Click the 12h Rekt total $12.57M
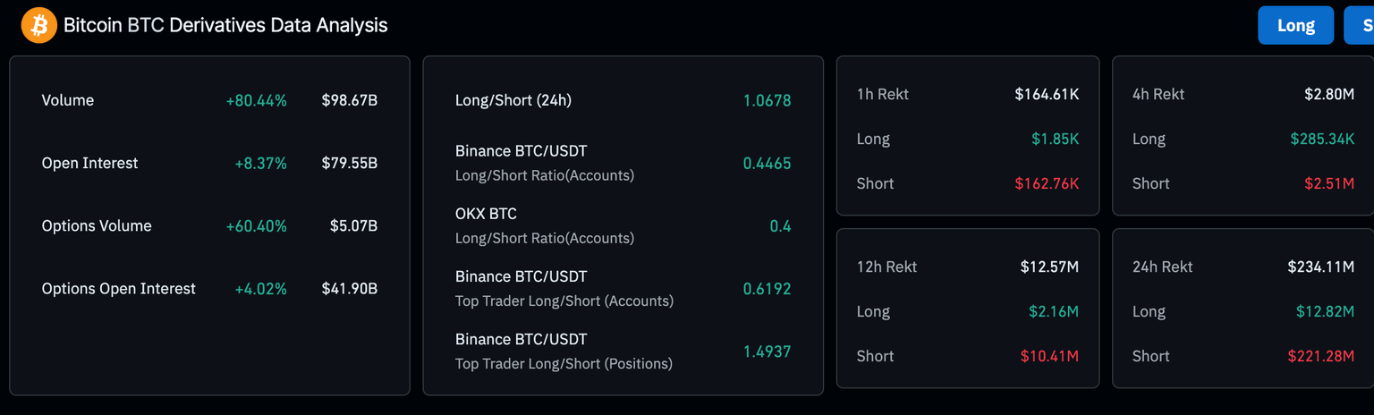 click(x=1049, y=267)
